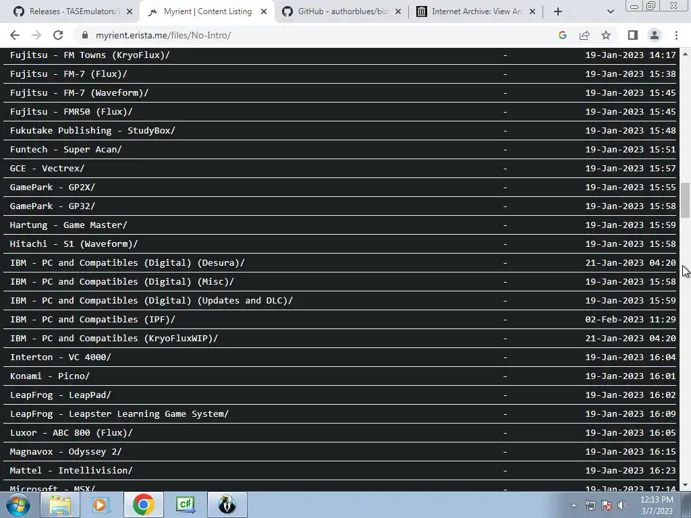Open volume speaker tray icon
The width and height of the screenshot is (691, 518).
click(x=623, y=505)
